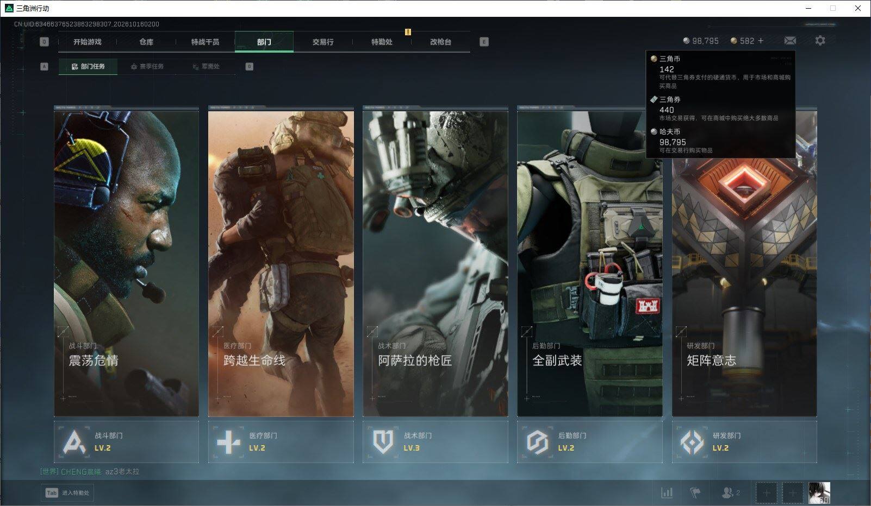Image resolution: width=871 pixels, height=506 pixels.
Task: Click the 研发部门 diamond icon
Action: click(692, 442)
